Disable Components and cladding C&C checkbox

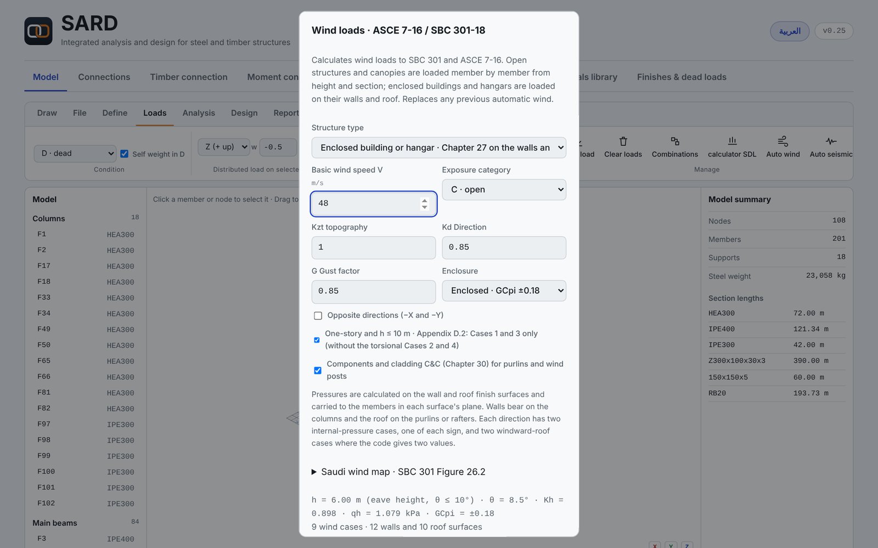point(318,370)
